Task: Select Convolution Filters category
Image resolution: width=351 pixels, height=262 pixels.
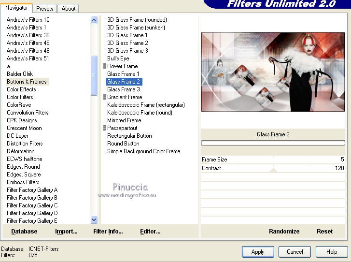Action: (x=28, y=113)
